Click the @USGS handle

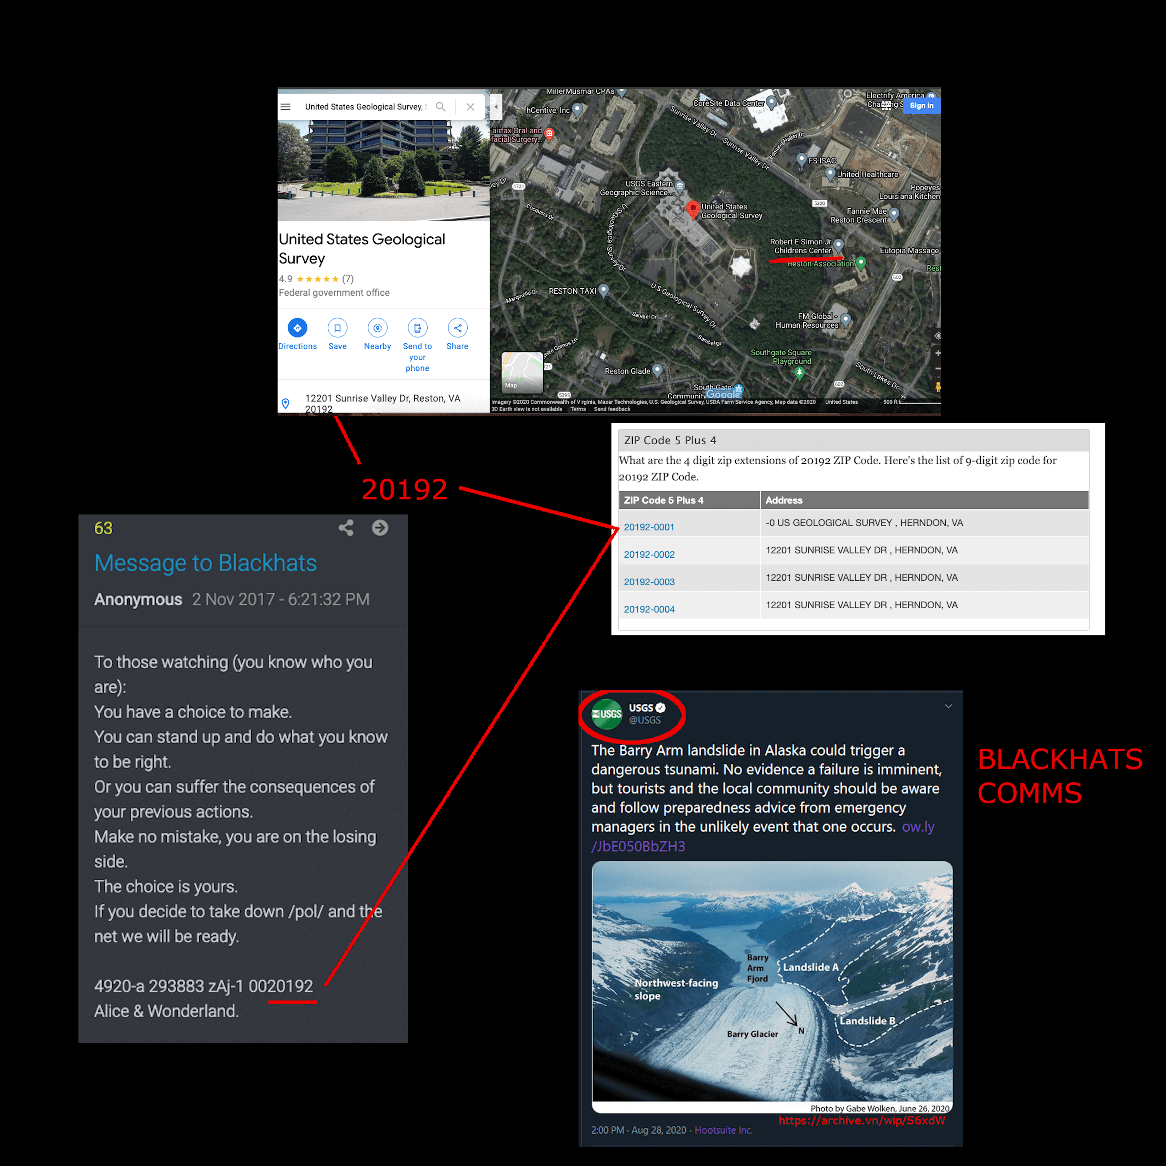pos(644,720)
